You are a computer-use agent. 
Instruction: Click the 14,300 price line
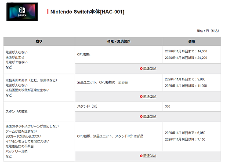186,51
